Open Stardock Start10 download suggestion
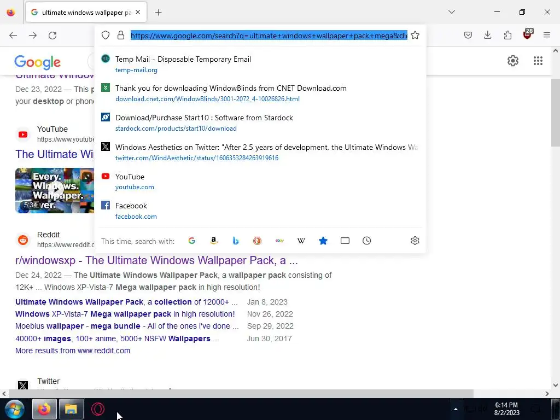Image resolution: width=560 pixels, height=420 pixels. coord(260,123)
